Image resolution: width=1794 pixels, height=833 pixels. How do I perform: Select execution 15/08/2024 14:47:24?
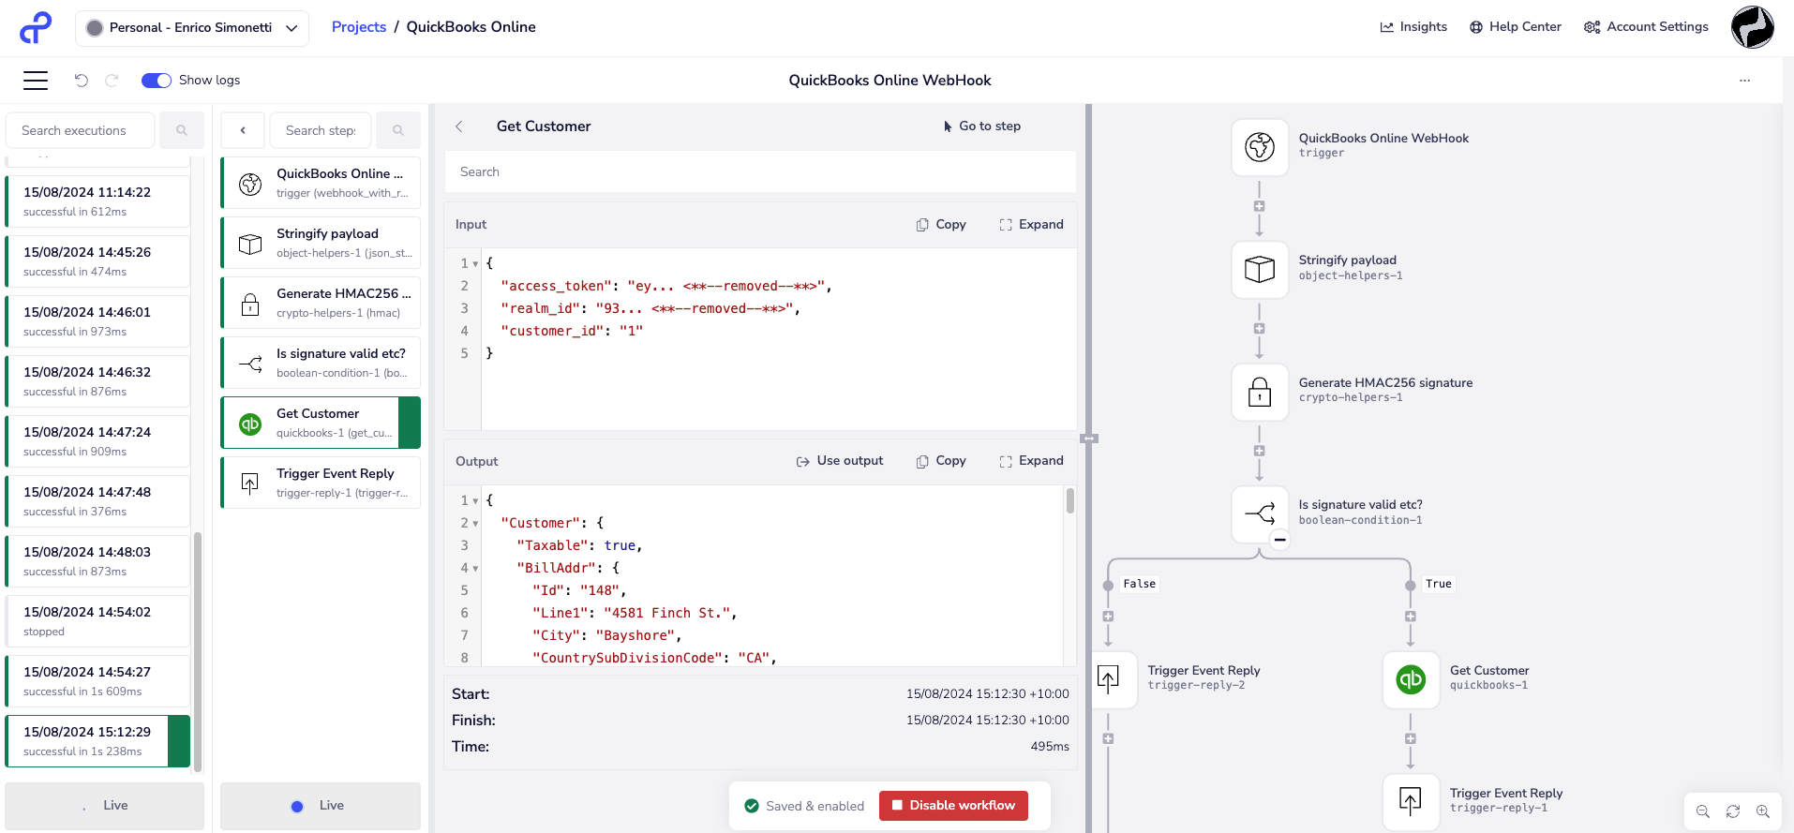(x=97, y=441)
